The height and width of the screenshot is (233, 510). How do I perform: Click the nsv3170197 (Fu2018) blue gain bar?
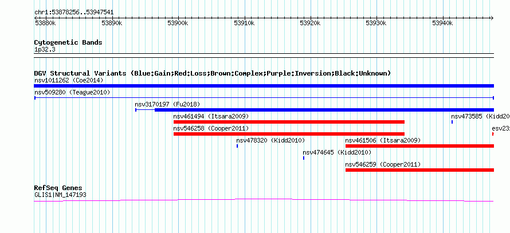[315, 110]
